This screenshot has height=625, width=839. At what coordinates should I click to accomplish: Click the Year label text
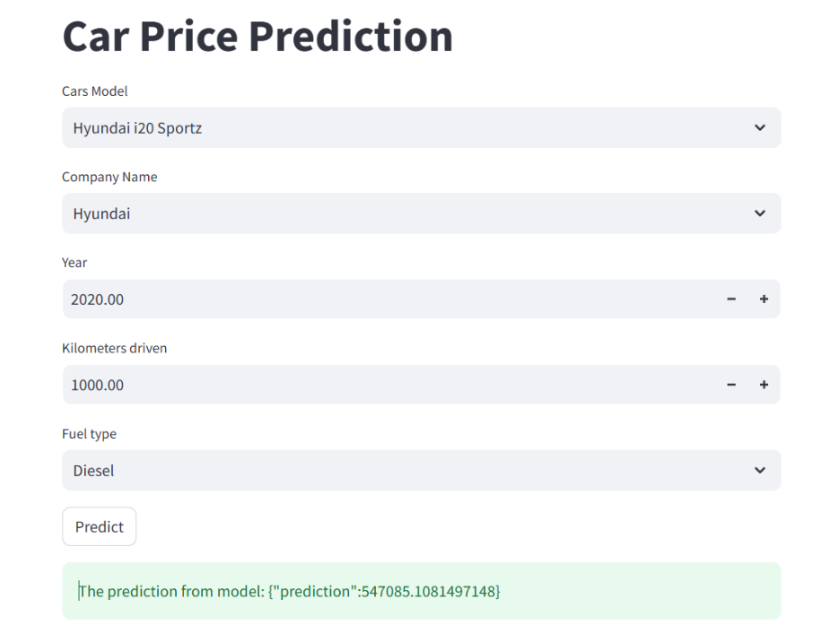(x=74, y=263)
